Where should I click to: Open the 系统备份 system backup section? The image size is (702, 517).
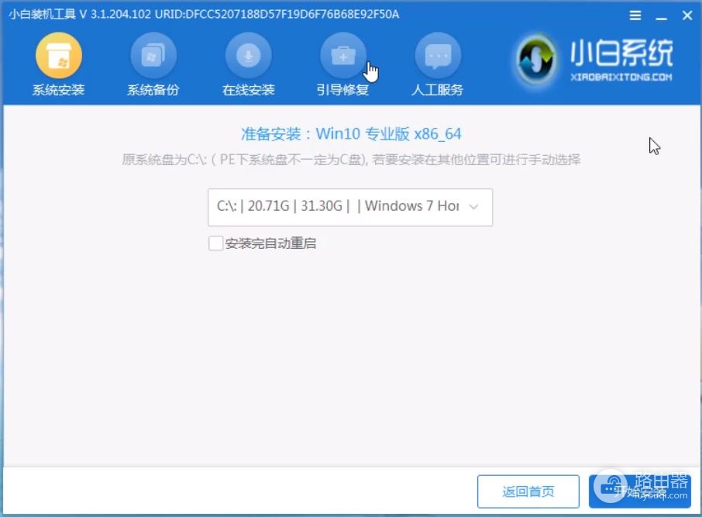[153, 65]
